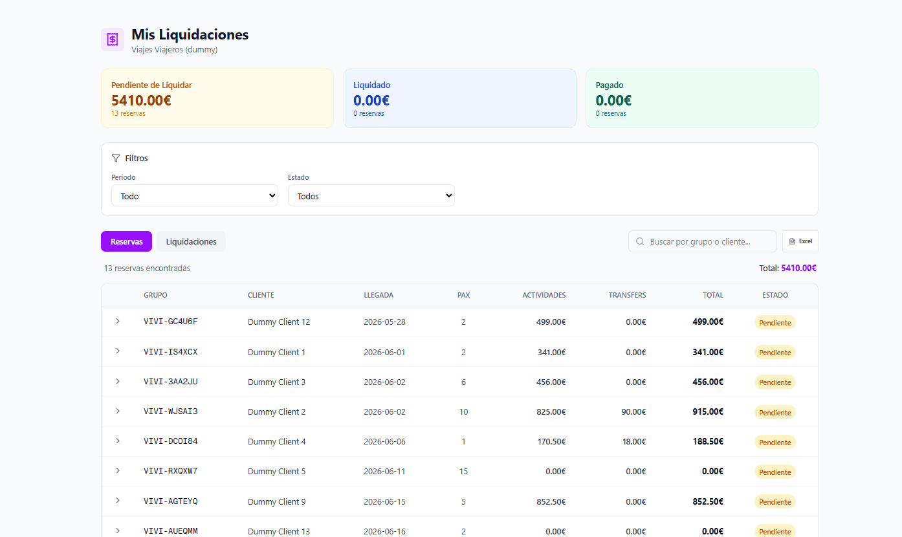The image size is (902, 537).
Task: Click the search magnifier icon
Action: click(x=640, y=241)
